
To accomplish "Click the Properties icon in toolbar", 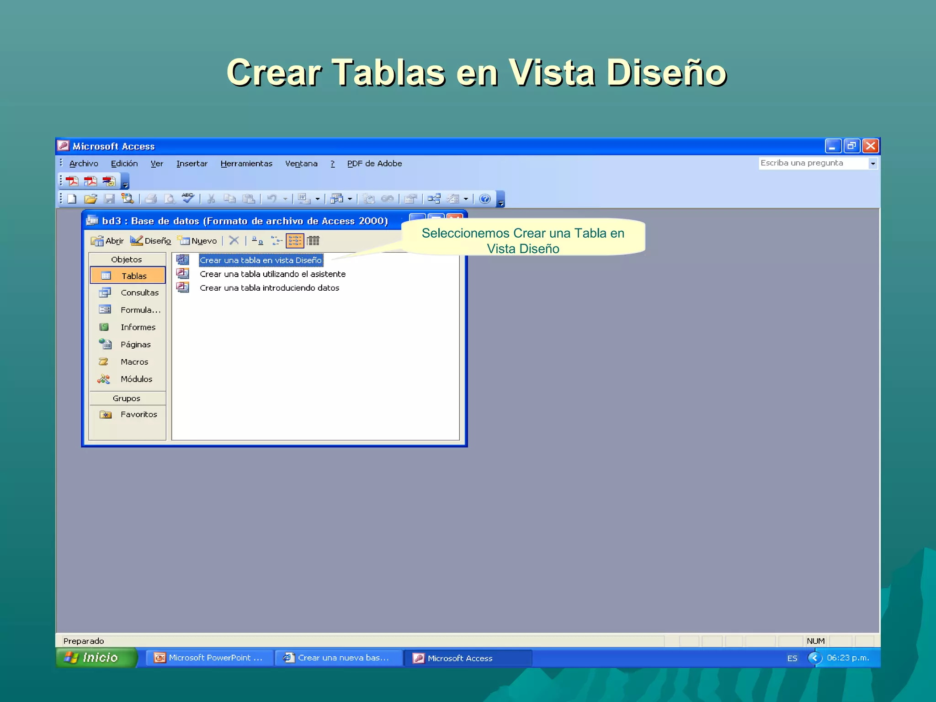I will pos(410,199).
